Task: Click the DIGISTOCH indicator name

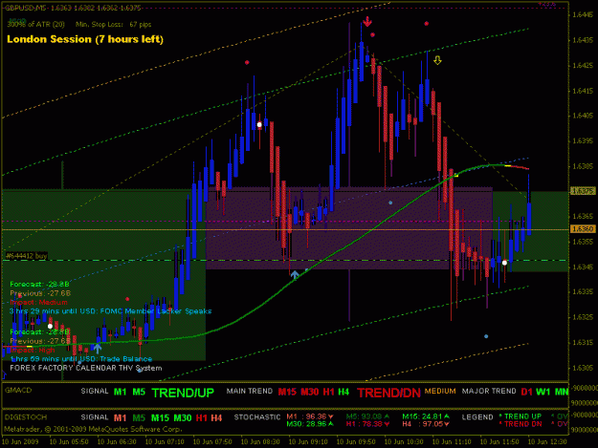Action: point(26,417)
